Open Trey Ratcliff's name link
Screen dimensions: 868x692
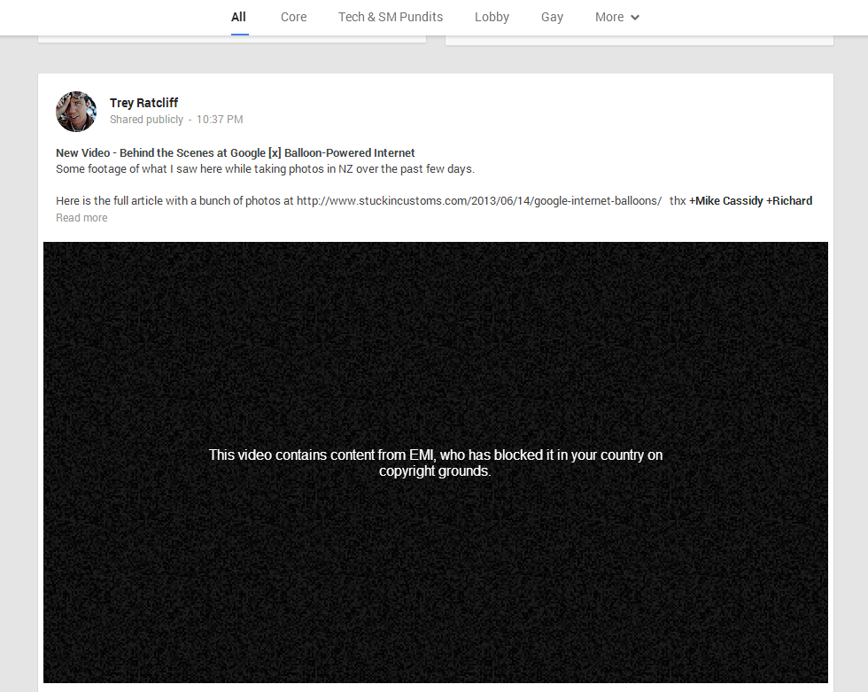tap(143, 103)
